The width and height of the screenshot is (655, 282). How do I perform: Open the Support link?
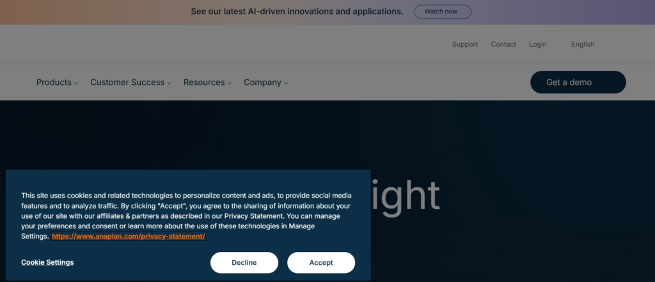click(465, 44)
